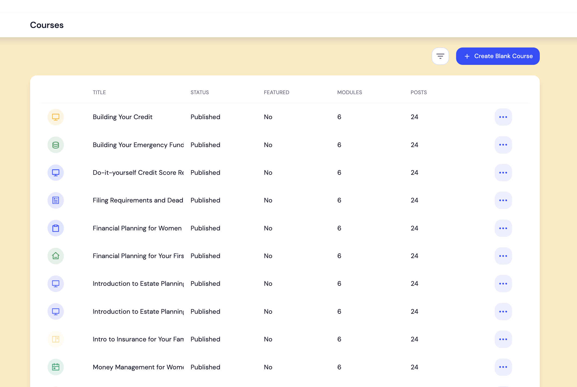Image resolution: width=577 pixels, height=387 pixels.
Task: Click the card icon next to Intro to Insurance
Action: tap(55, 339)
